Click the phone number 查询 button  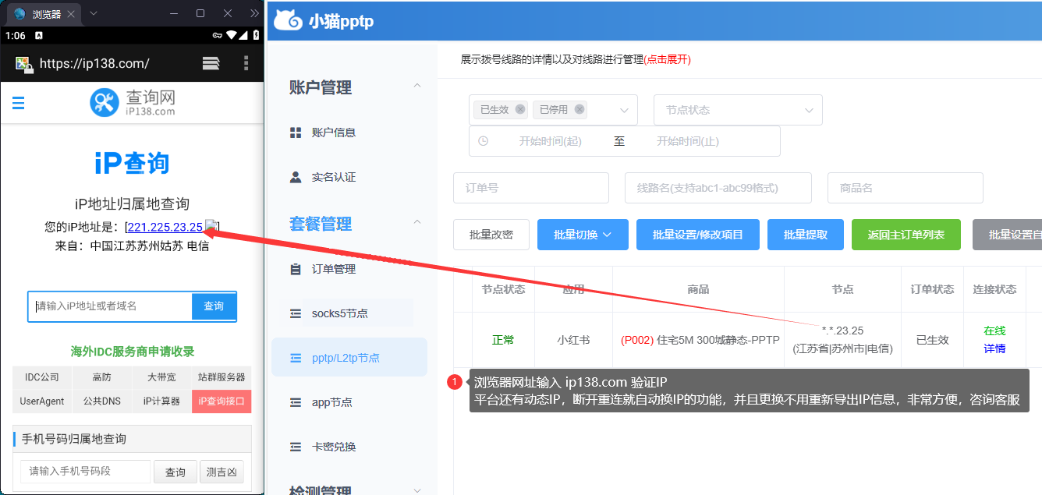click(175, 472)
